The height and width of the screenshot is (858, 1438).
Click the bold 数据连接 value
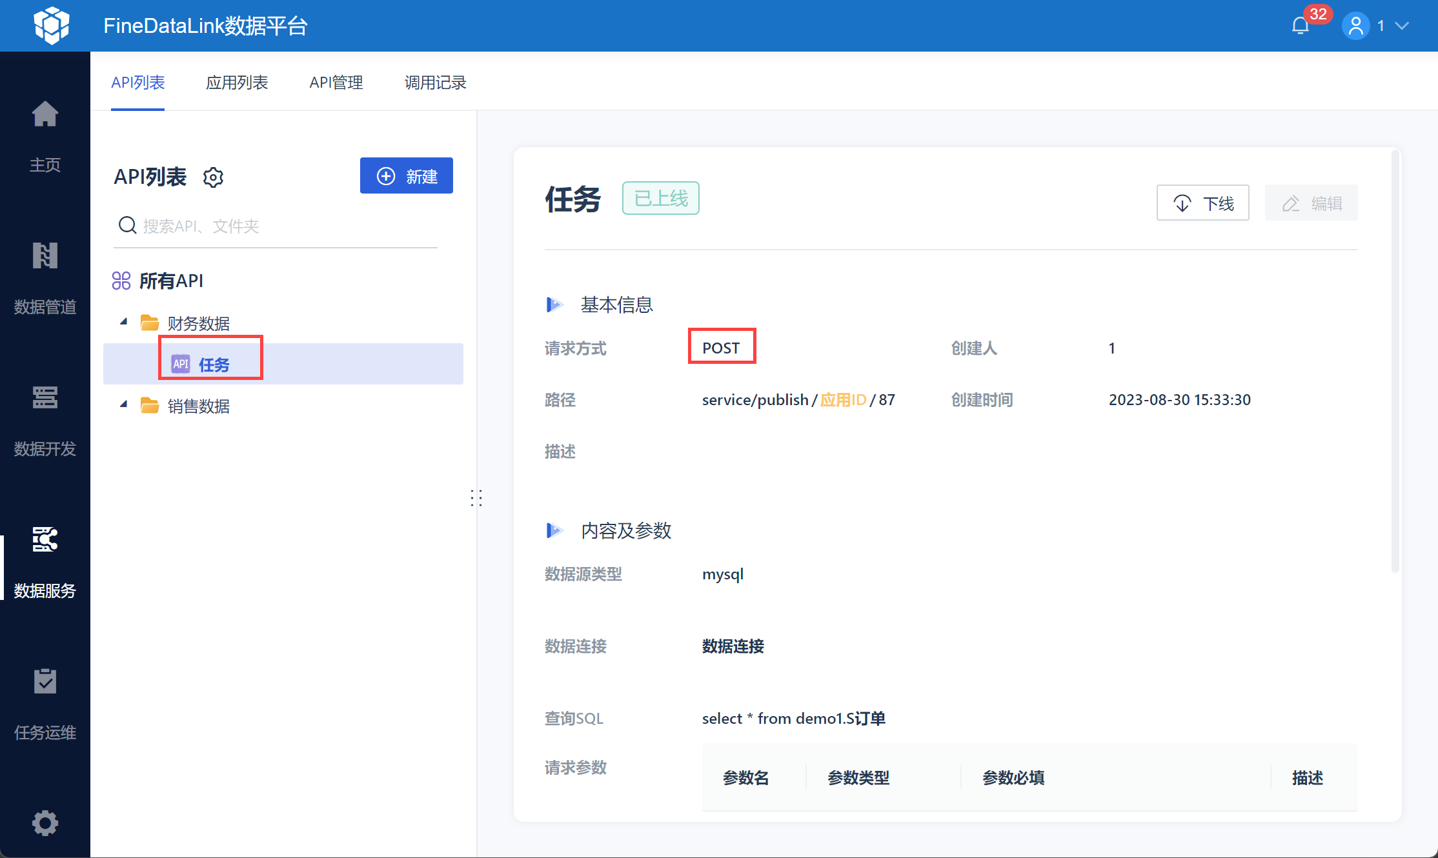tap(733, 646)
